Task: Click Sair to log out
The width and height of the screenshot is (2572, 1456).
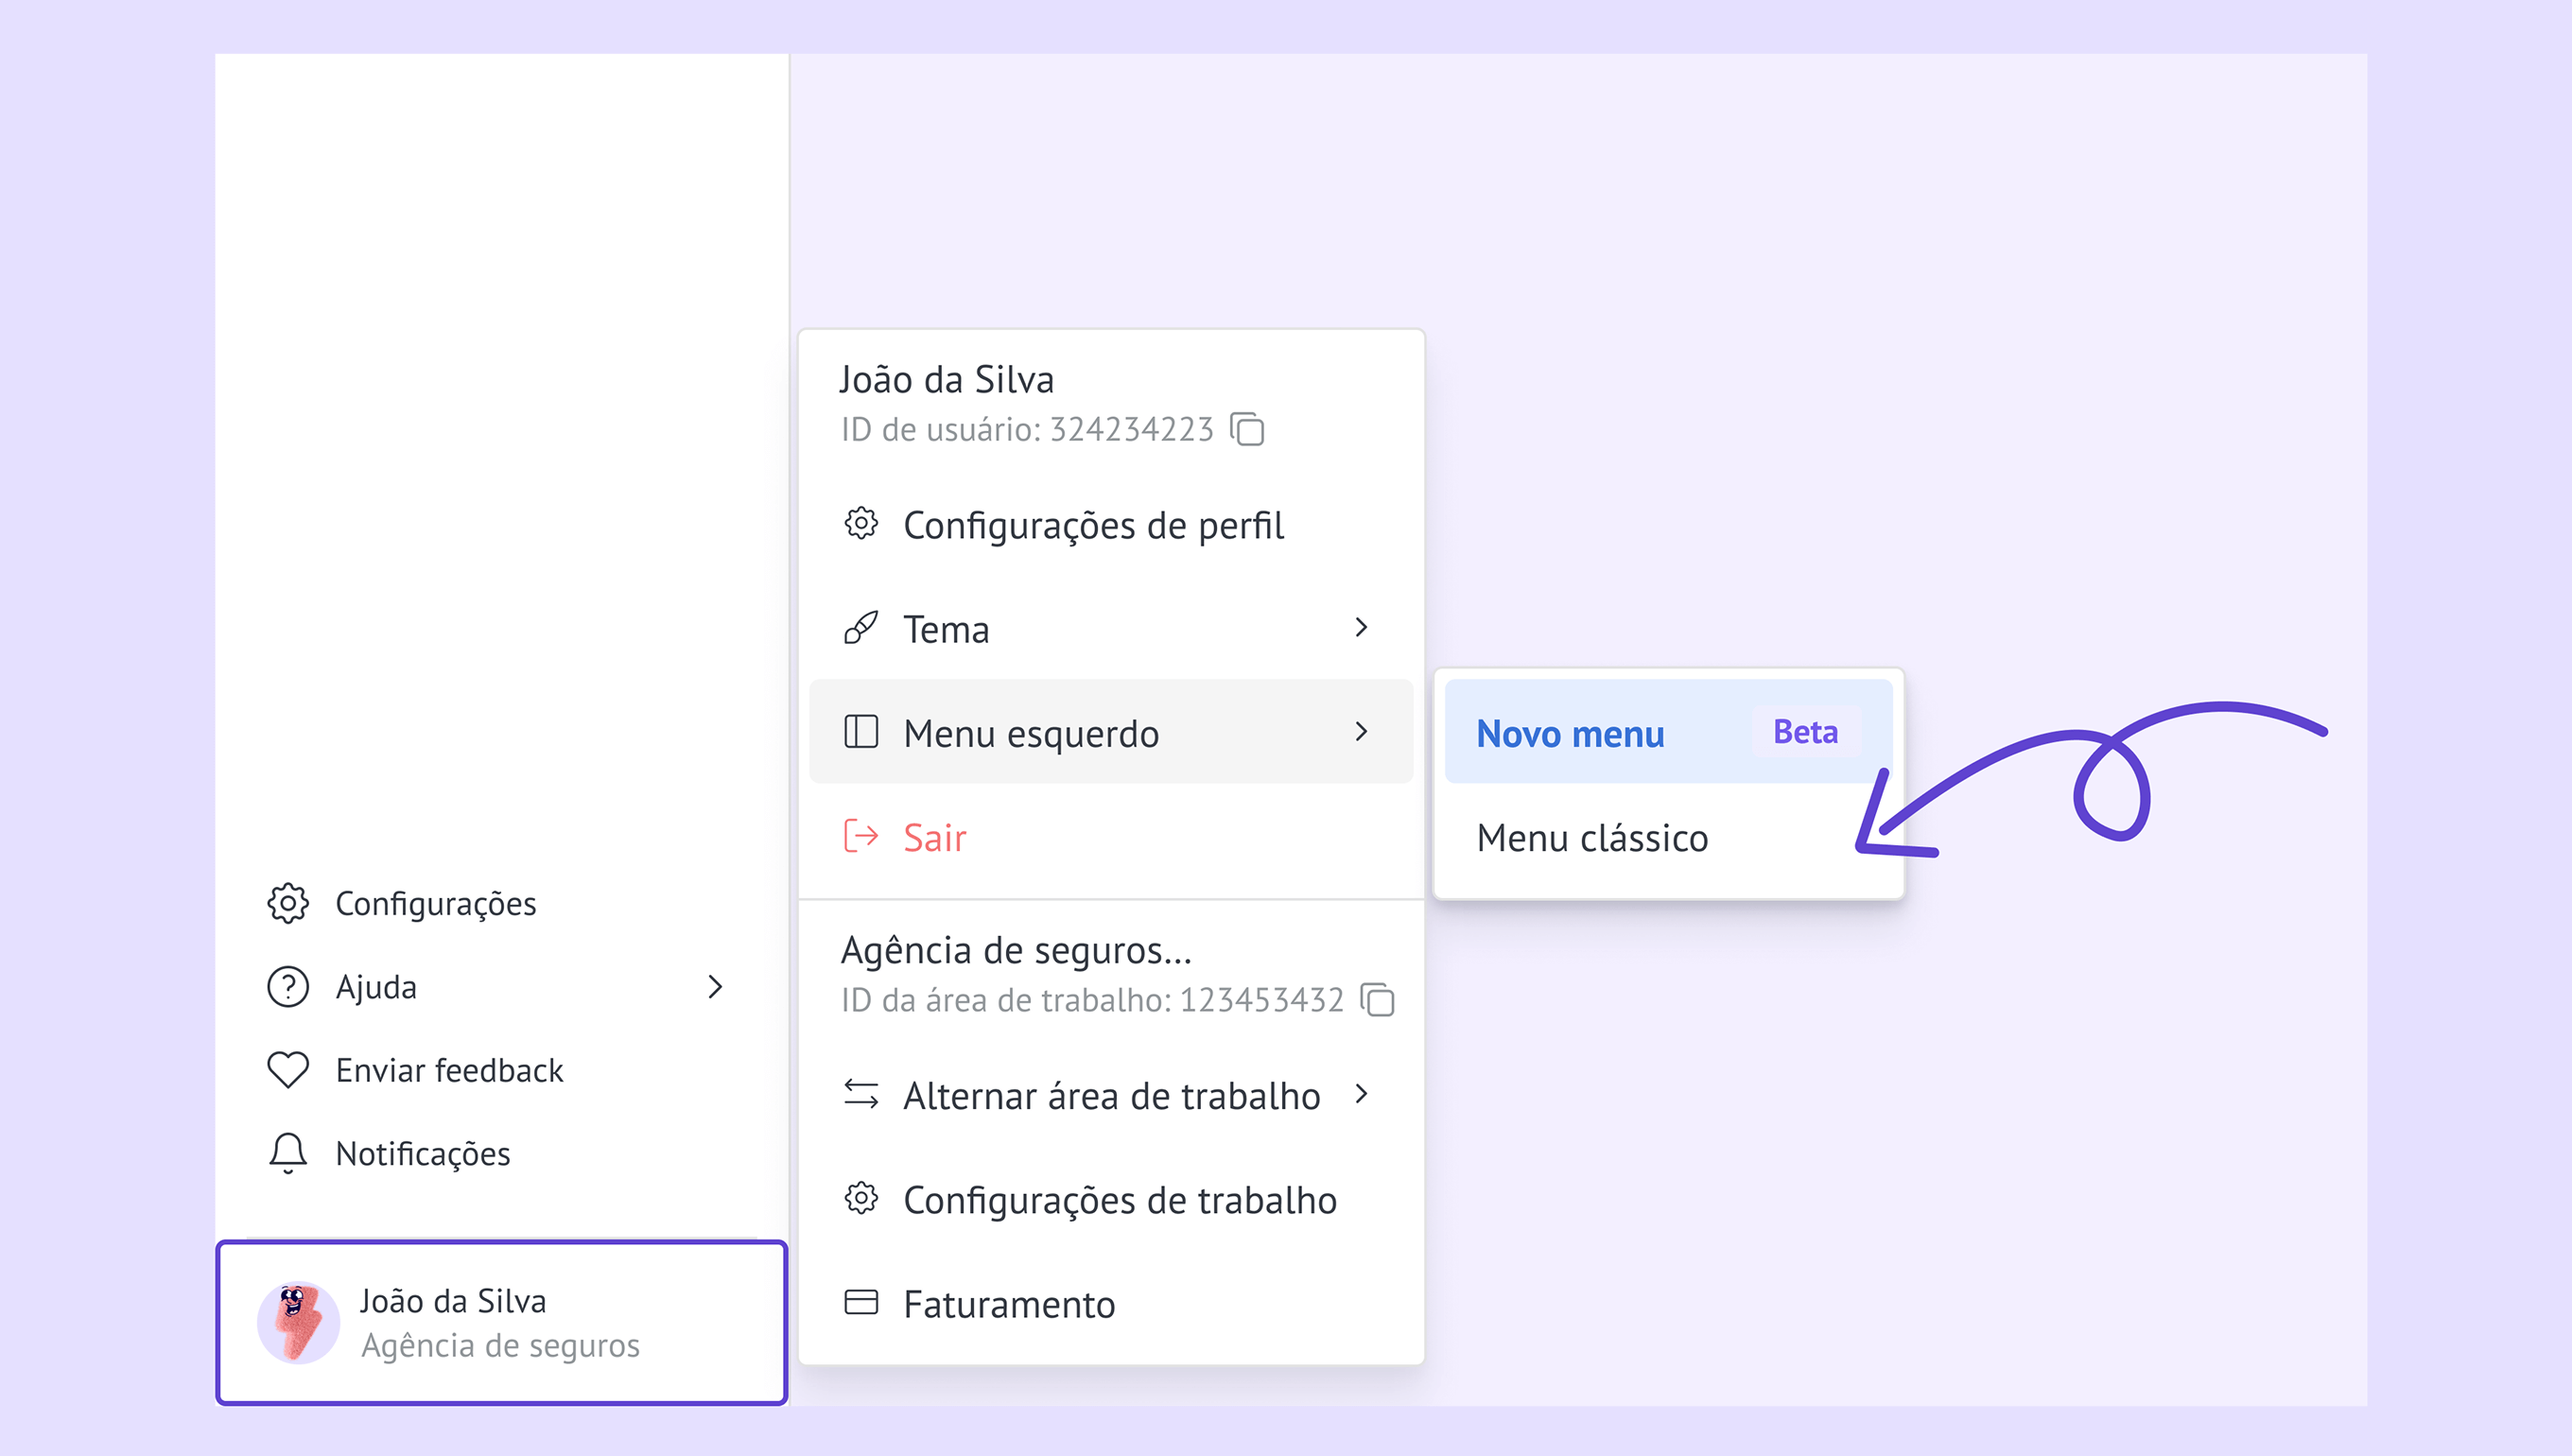Action: click(x=934, y=837)
